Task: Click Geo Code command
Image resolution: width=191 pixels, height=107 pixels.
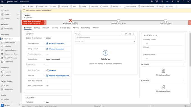Action: [93, 6]
